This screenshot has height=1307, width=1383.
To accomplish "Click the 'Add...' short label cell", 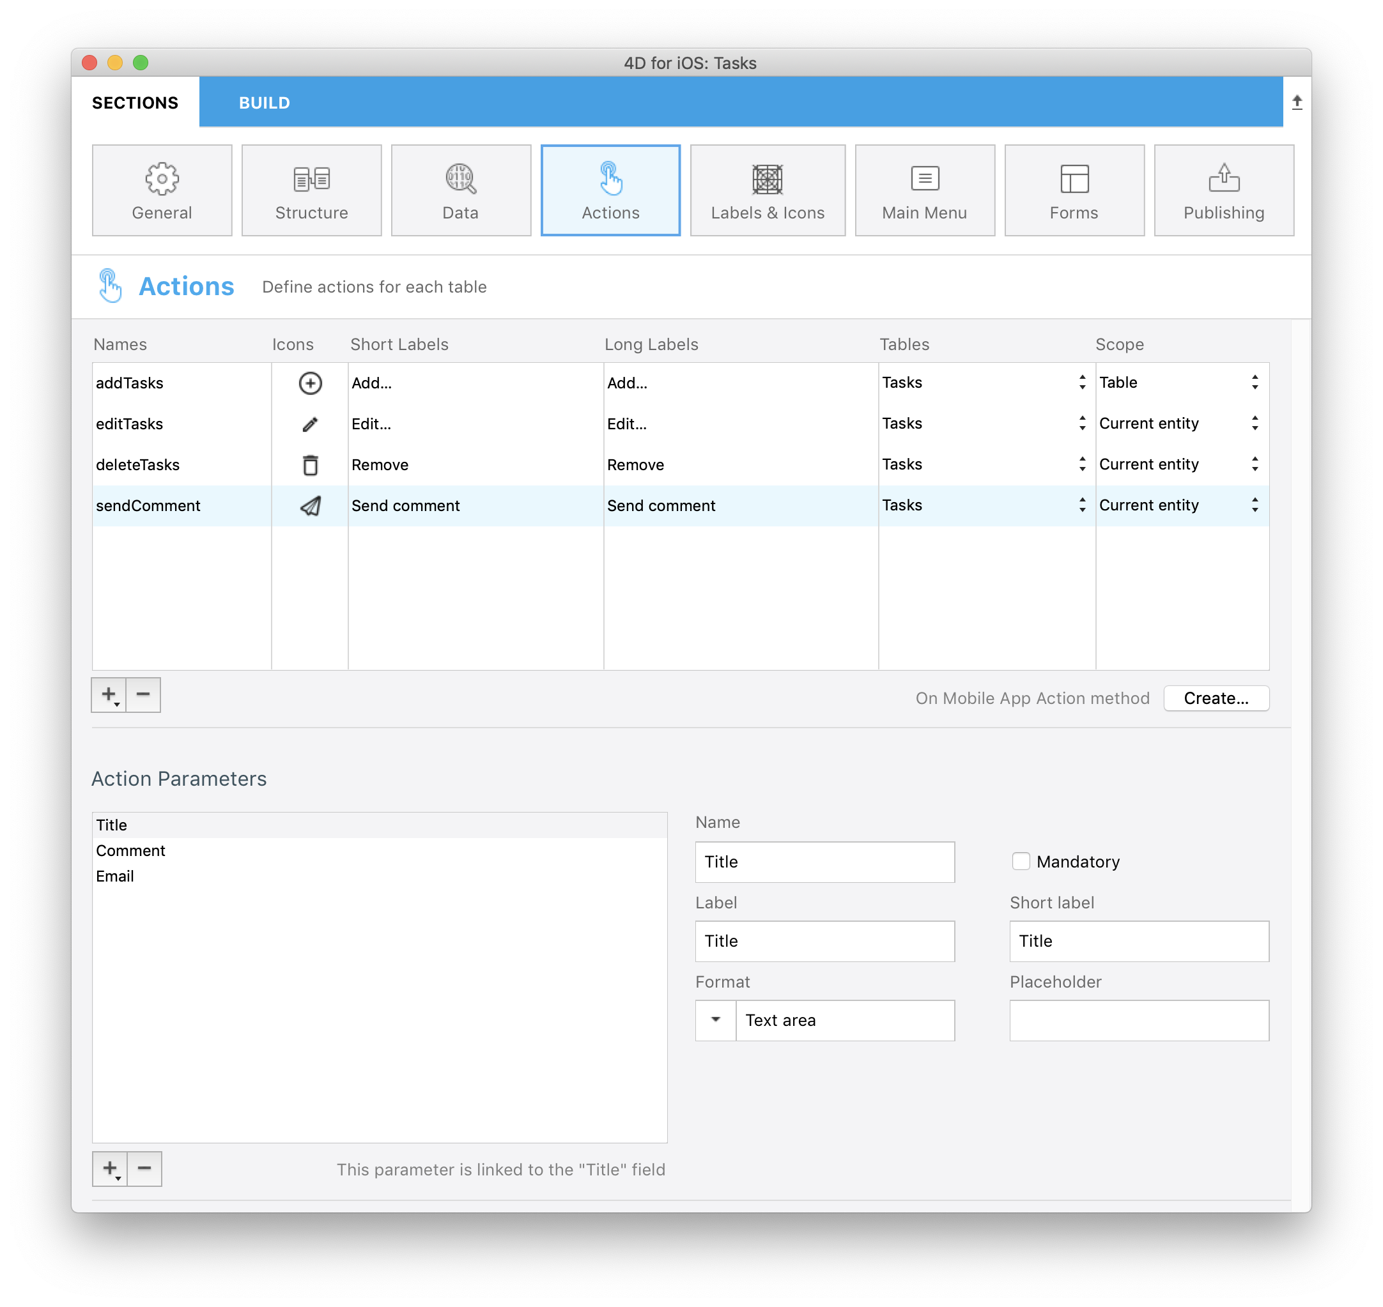I will [x=475, y=383].
